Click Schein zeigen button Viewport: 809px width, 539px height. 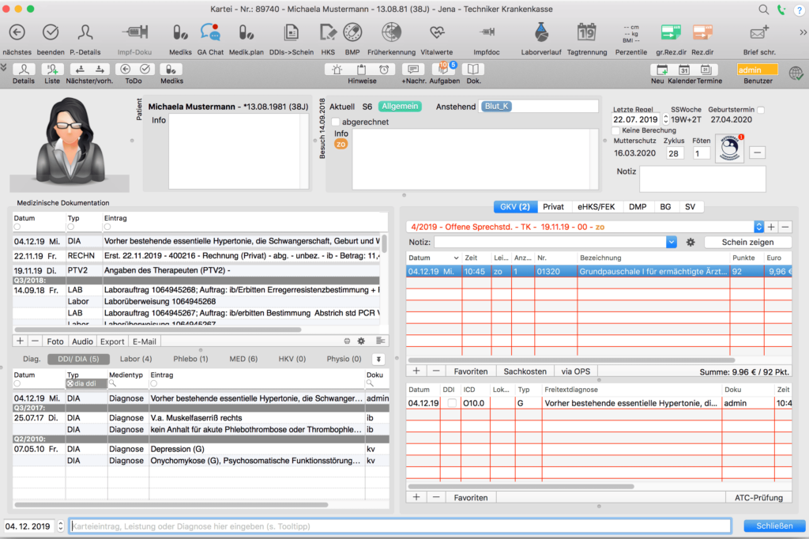pyautogui.click(x=747, y=242)
